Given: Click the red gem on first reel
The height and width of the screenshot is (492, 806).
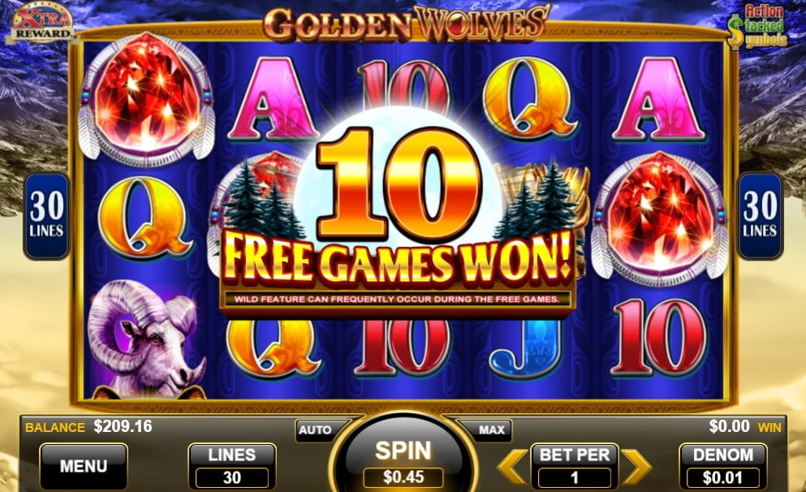Looking at the screenshot, I should (x=147, y=99).
